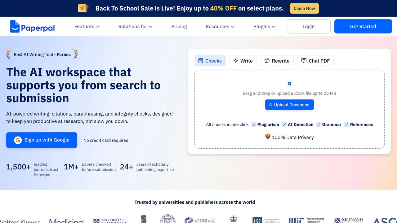Click the Get Started button
397x223 pixels.
point(363,26)
